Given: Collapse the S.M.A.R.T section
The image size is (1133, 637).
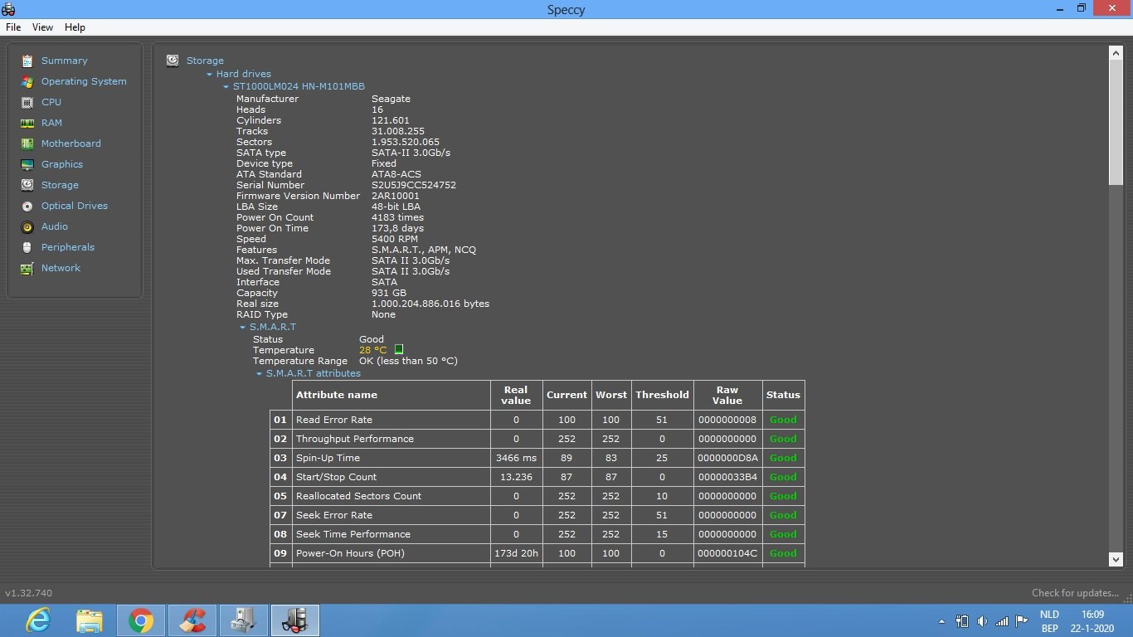Looking at the screenshot, I should pos(243,328).
